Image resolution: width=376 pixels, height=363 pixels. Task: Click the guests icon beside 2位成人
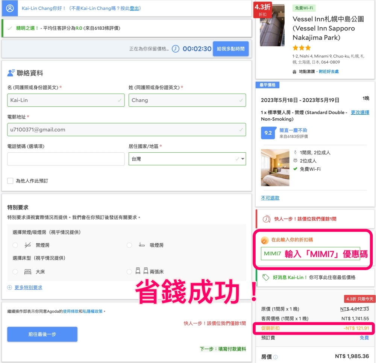click(x=295, y=161)
